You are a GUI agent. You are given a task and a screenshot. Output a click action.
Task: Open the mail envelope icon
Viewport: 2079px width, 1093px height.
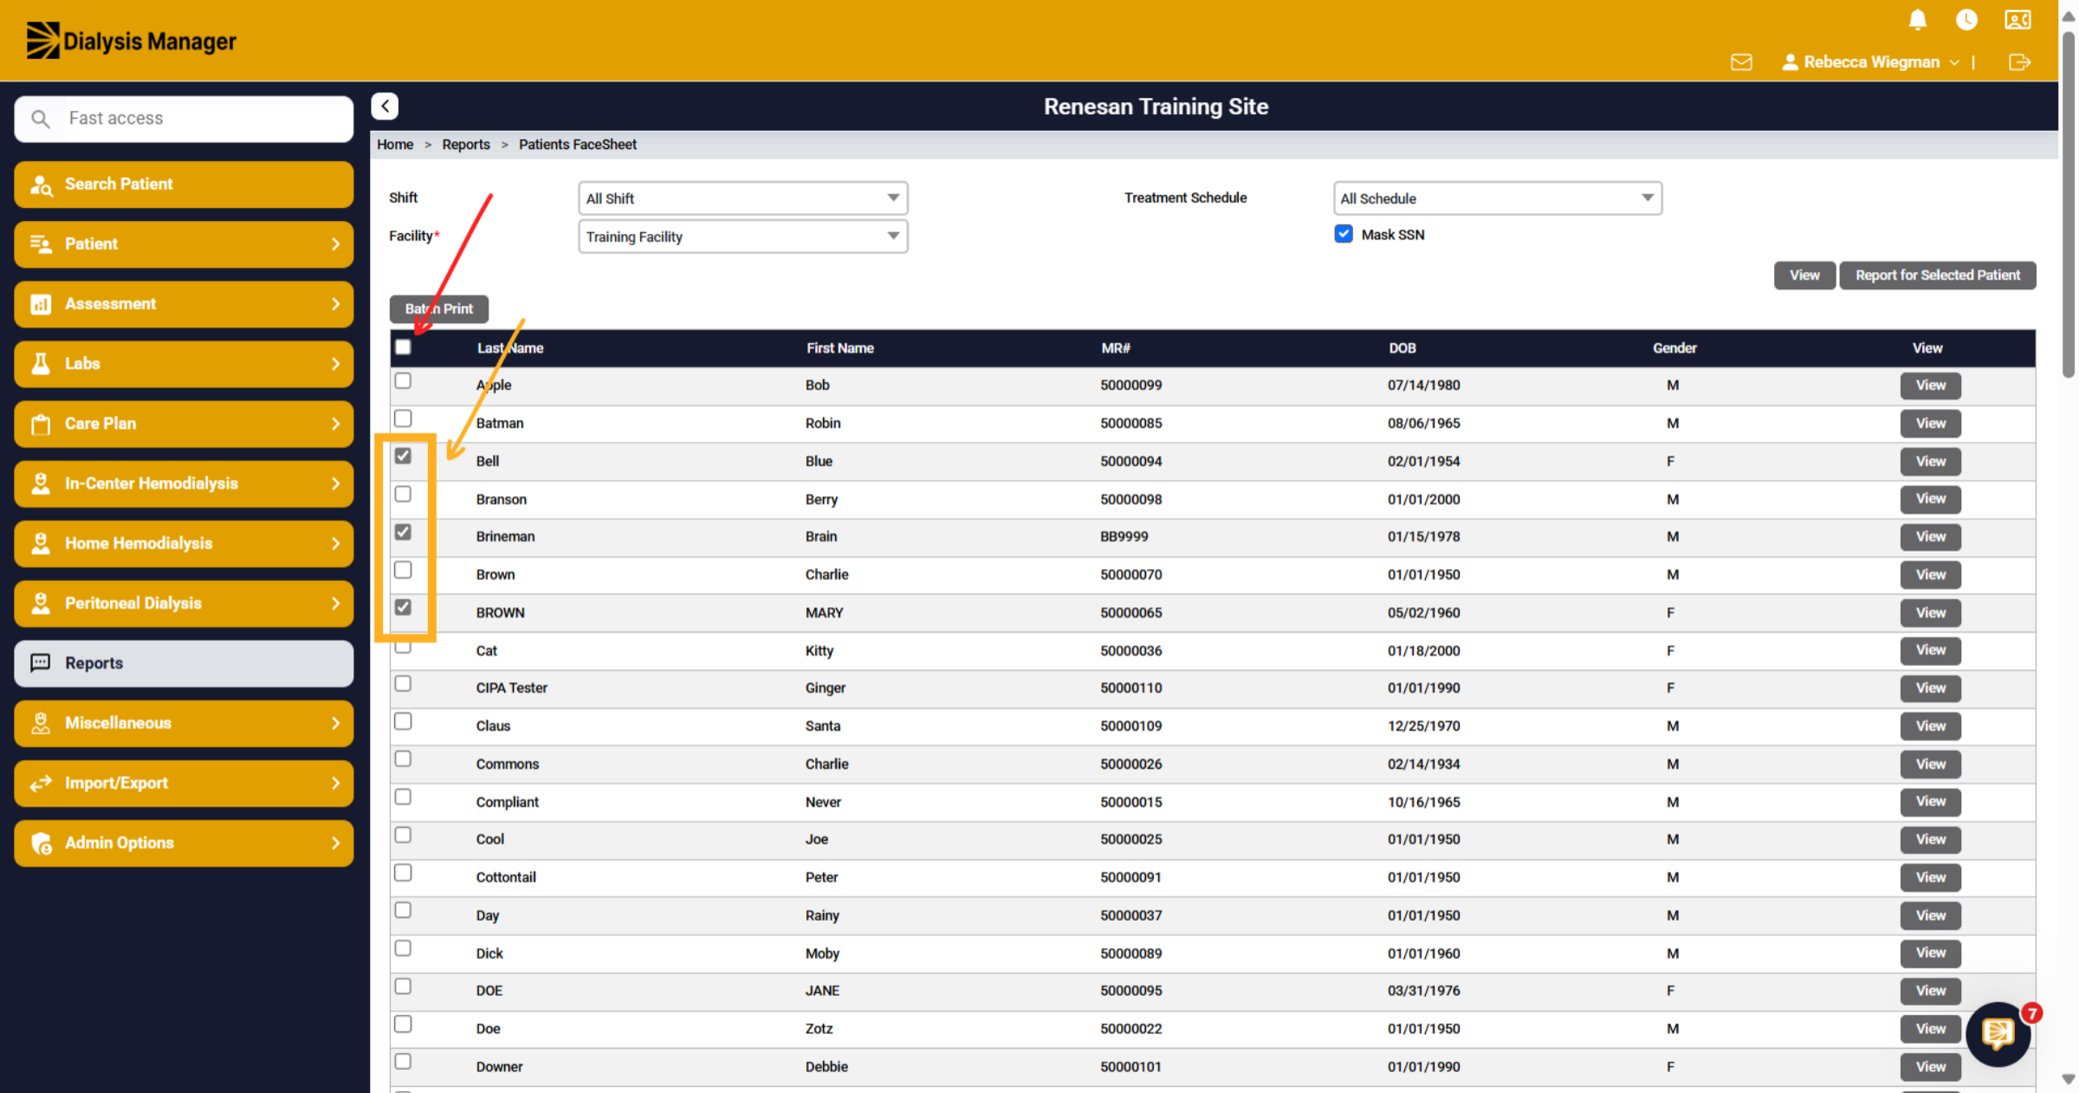tap(1741, 62)
